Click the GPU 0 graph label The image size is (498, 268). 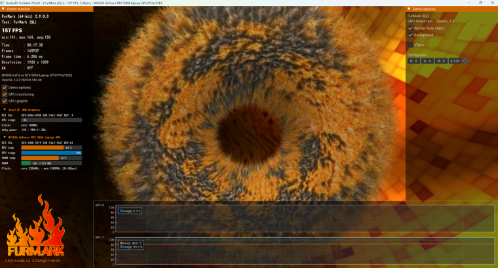click(100, 205)
